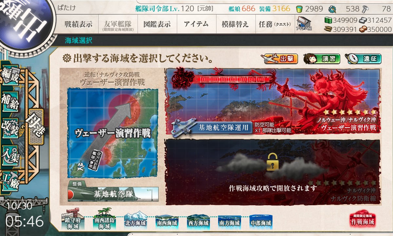
Task: Open 図鑑表示 encyclopedia menu
Action: [x=157, y=24]
